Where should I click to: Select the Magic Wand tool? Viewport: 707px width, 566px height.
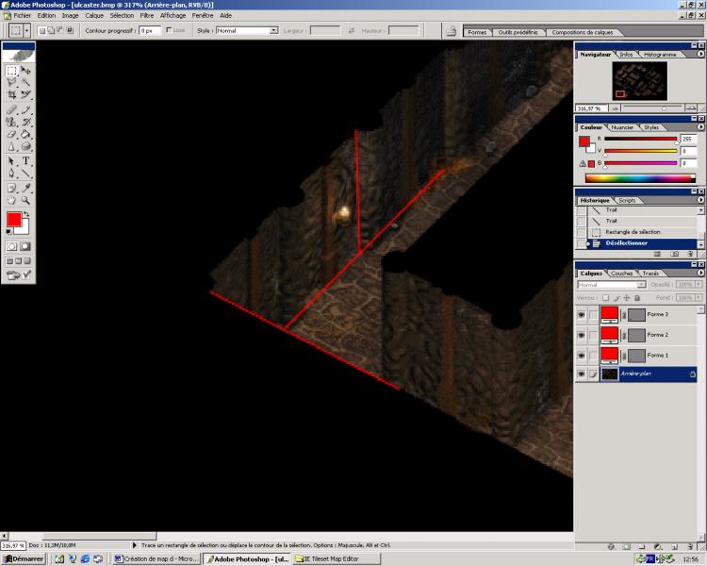coord(25,83)
